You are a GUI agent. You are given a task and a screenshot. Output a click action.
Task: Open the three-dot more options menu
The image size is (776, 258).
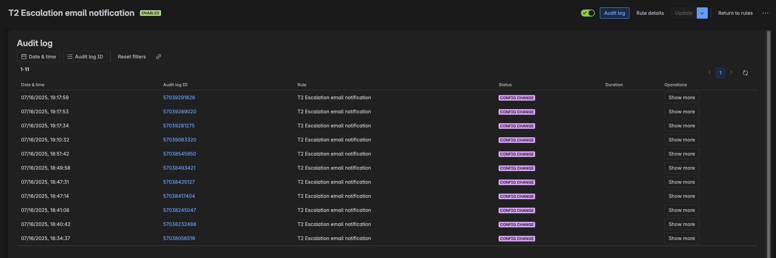(x=765, y=13)
